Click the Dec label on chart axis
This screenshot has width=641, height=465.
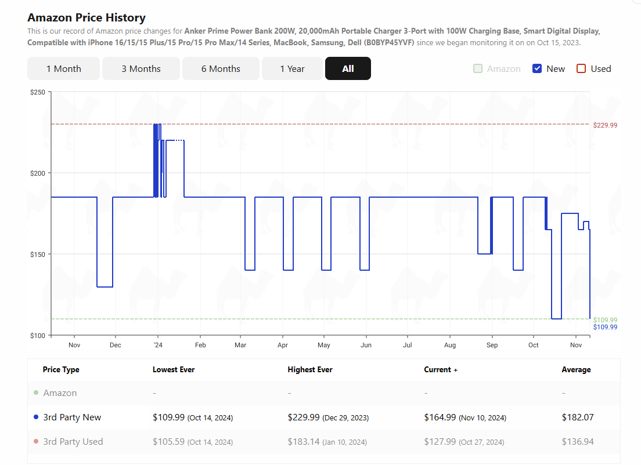point(116,345)
